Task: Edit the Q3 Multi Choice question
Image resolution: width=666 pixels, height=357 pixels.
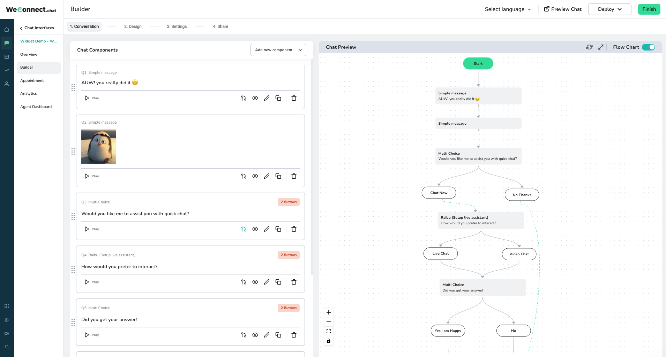Action: [267, 229]
